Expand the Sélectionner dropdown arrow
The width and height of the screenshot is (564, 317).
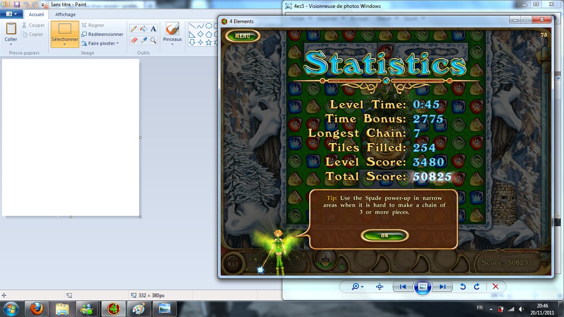tap(65, 44)
